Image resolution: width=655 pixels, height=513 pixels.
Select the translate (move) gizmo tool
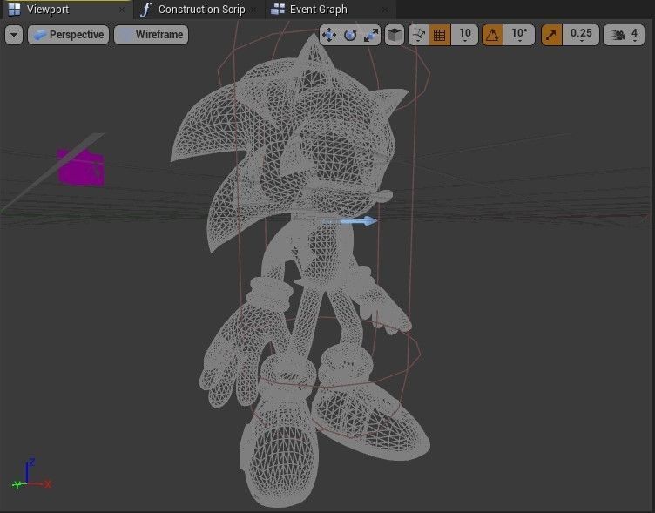point(329,35)
